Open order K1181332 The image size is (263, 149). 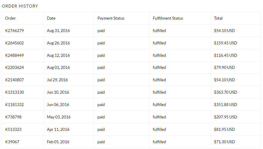(15, 105)
